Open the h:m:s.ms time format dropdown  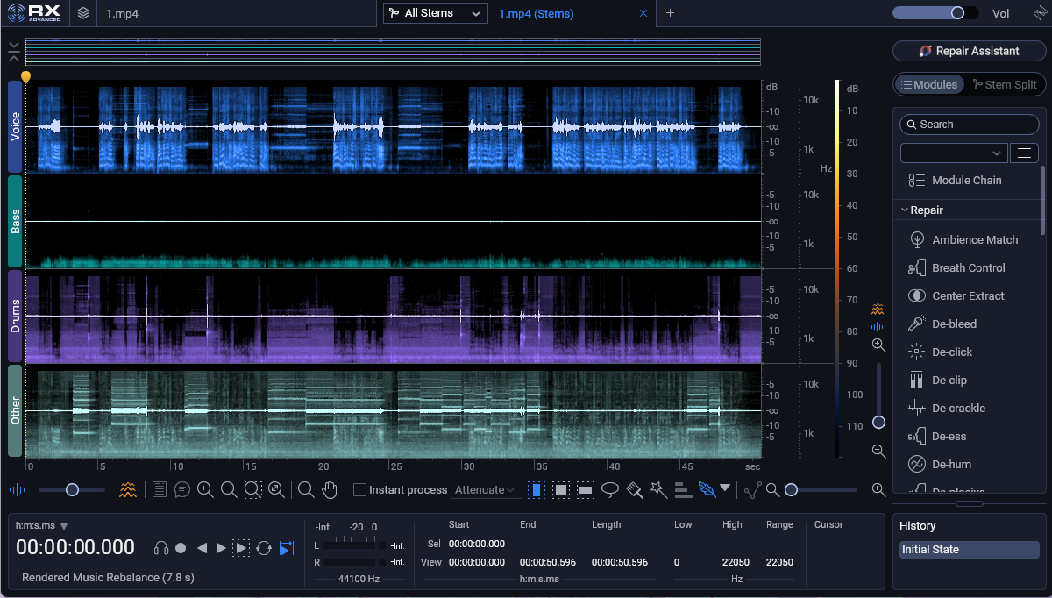41,525
